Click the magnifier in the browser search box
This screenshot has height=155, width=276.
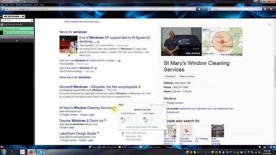tap(260, 9)
